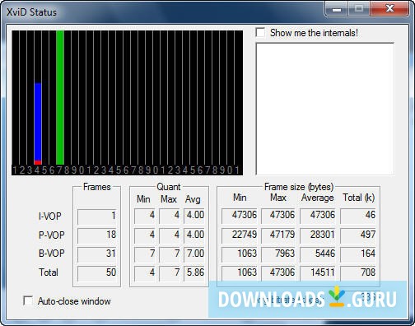The image size is (415, 326).
Task: Minimize the XviD Status window
Action: point(337,9)
